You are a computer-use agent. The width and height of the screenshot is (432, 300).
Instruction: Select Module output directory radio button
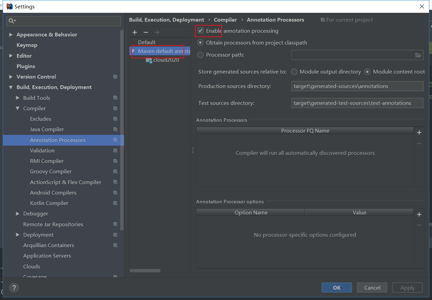point(294,72)
